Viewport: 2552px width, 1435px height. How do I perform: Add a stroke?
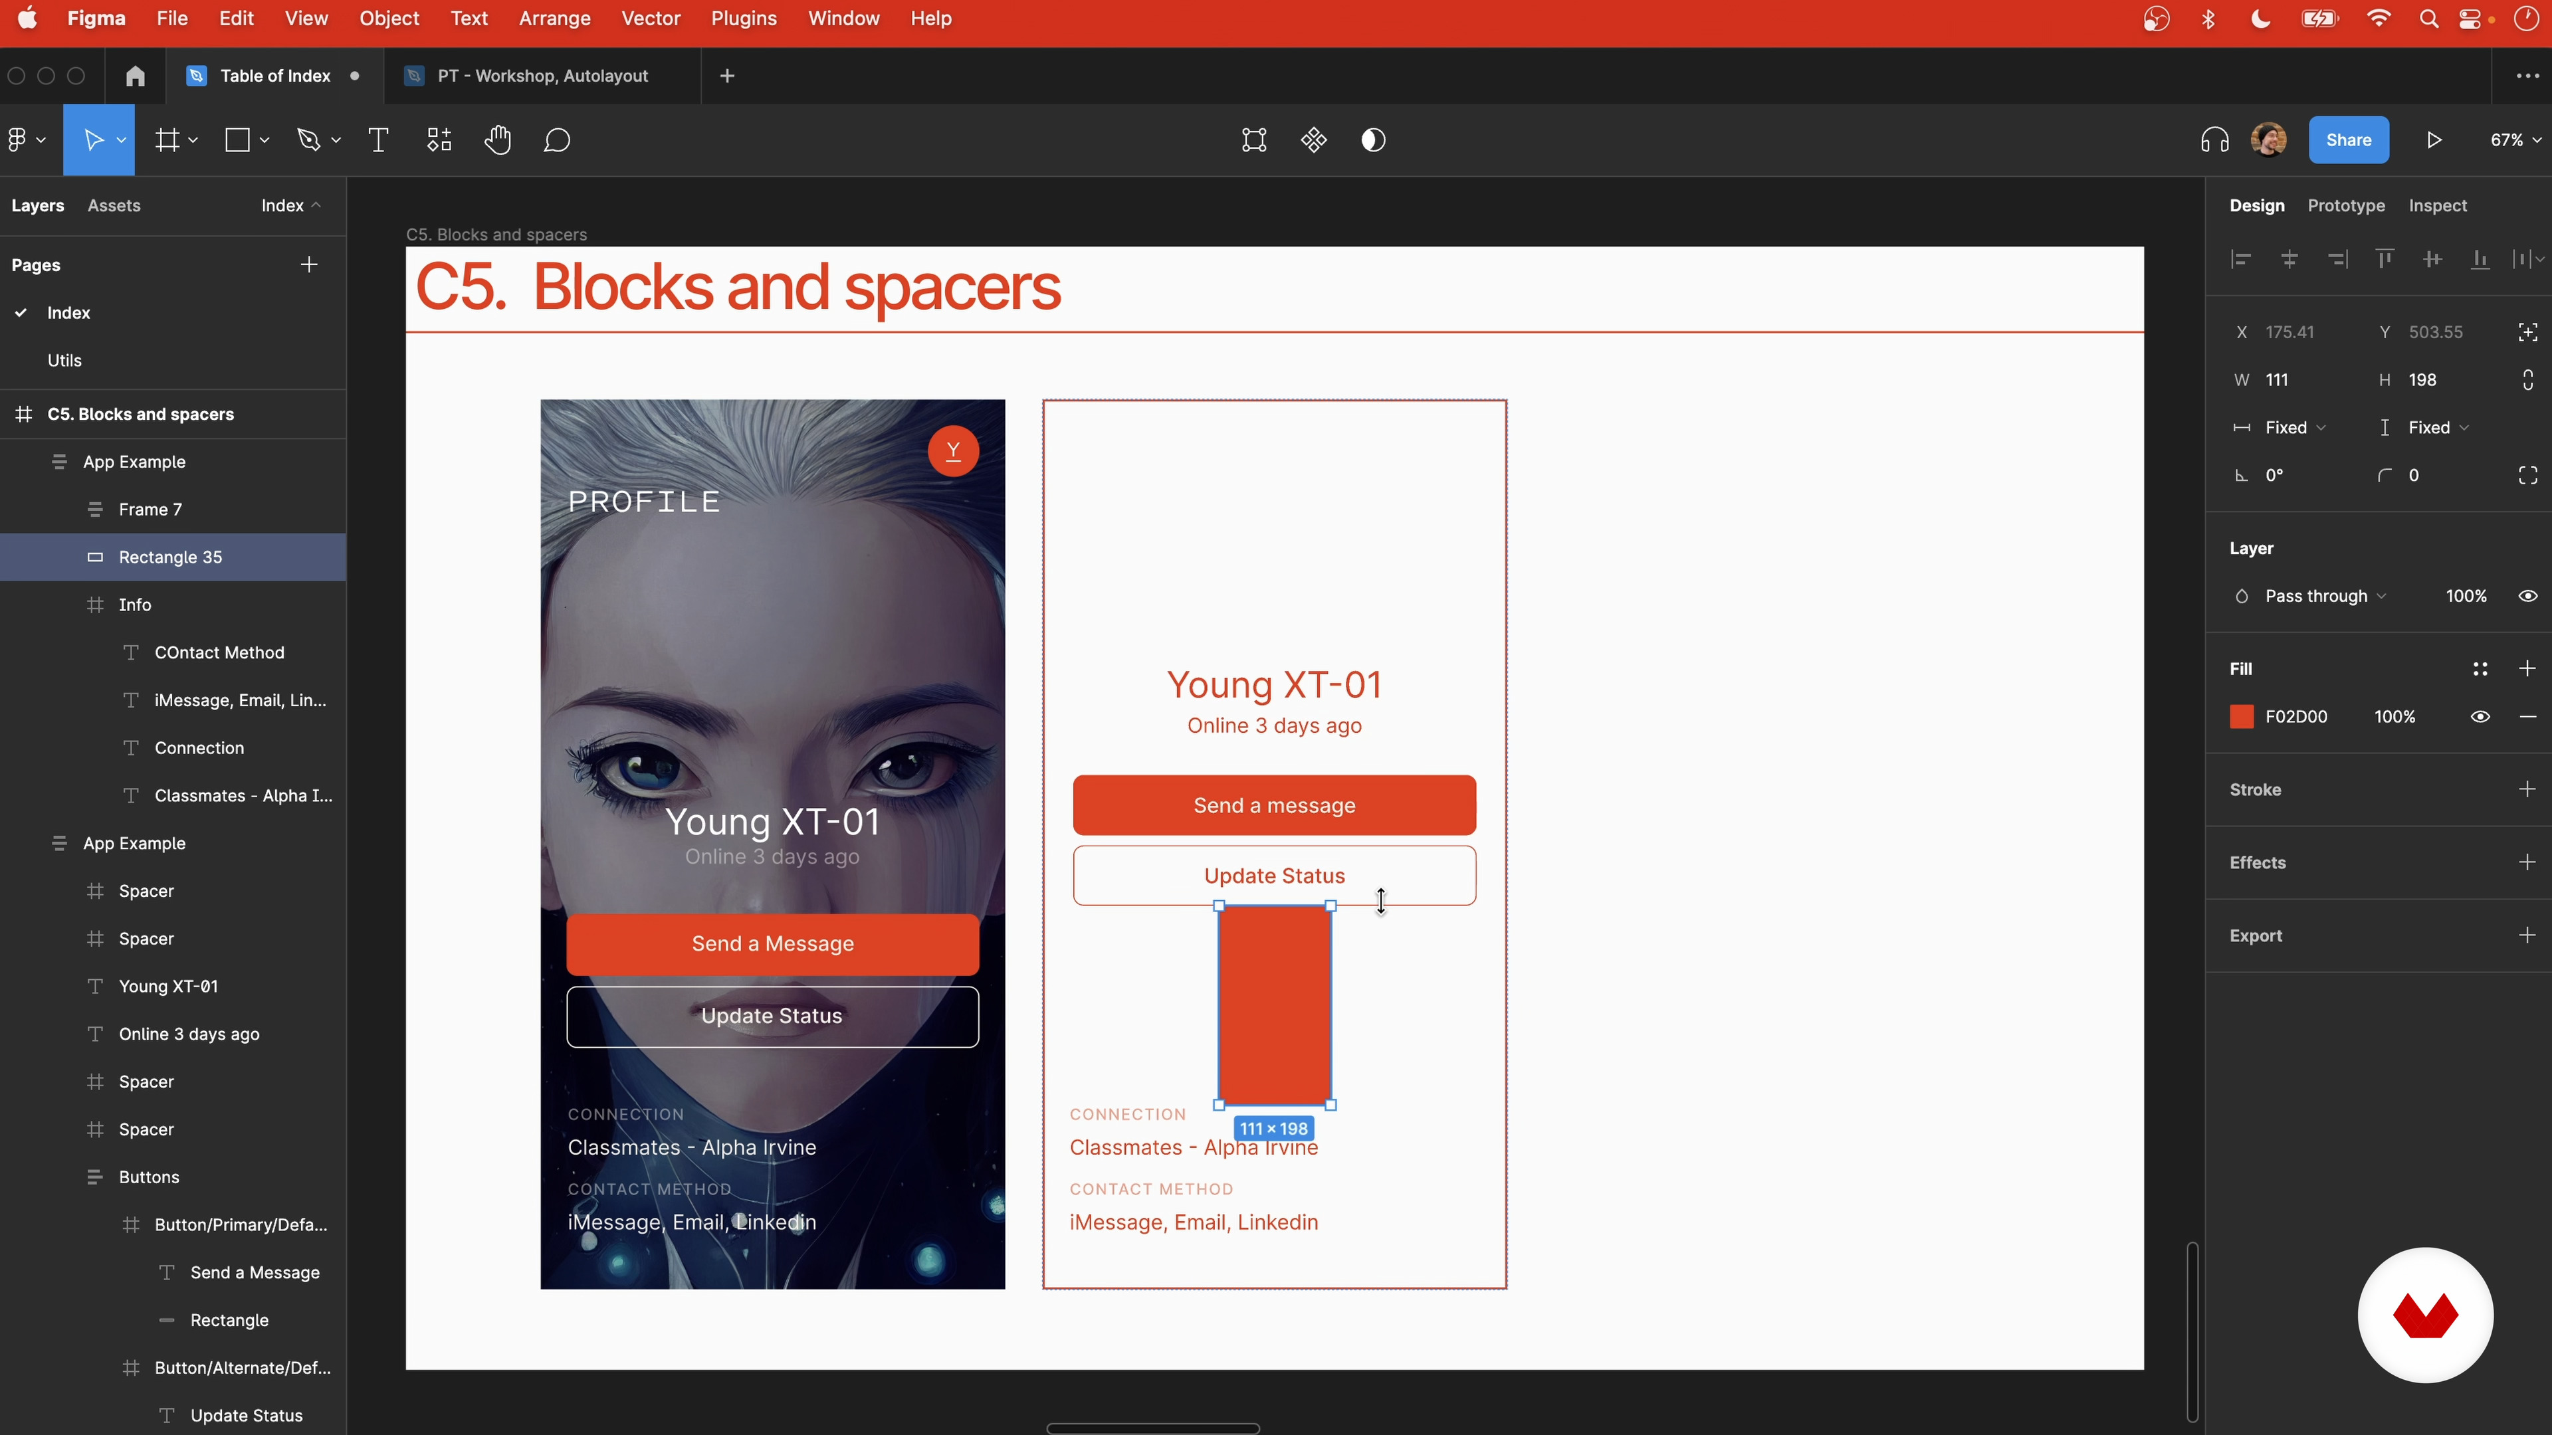pos(2527,789)
